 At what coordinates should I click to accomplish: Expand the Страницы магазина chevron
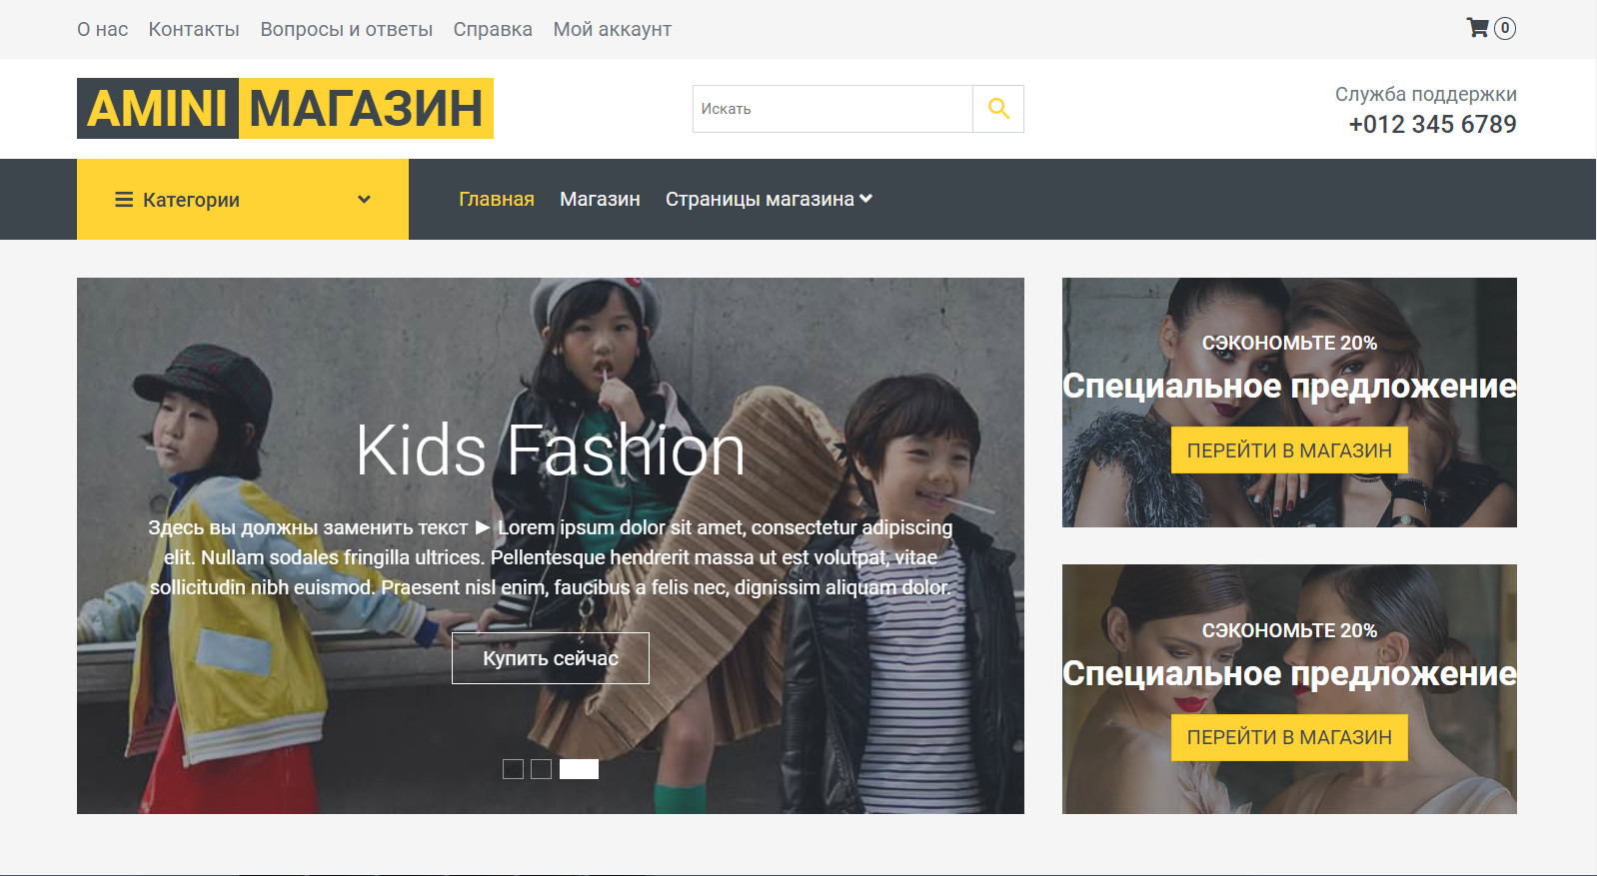(x=865, y=199)
